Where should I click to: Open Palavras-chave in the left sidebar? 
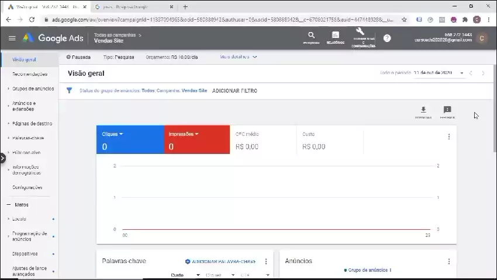point(28,138)
